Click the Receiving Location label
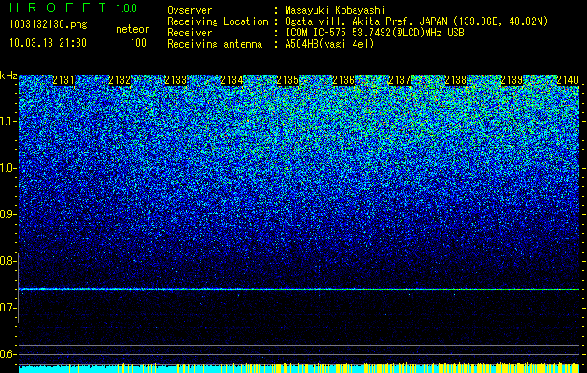 tap(217, 21)
